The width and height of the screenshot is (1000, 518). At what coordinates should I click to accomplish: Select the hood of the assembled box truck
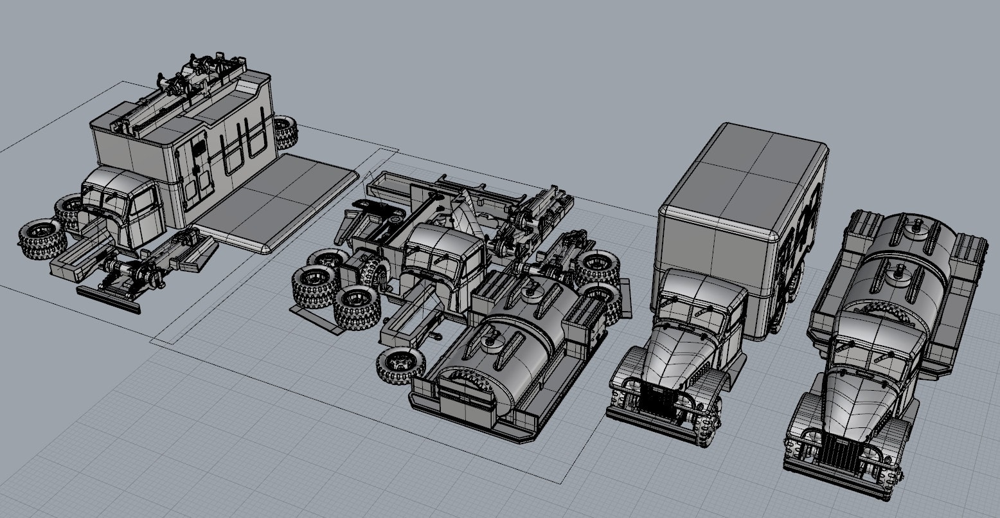[x=681, y=357]
